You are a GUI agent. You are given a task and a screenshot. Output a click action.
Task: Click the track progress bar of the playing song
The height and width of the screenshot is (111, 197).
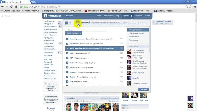click(101, 24)
